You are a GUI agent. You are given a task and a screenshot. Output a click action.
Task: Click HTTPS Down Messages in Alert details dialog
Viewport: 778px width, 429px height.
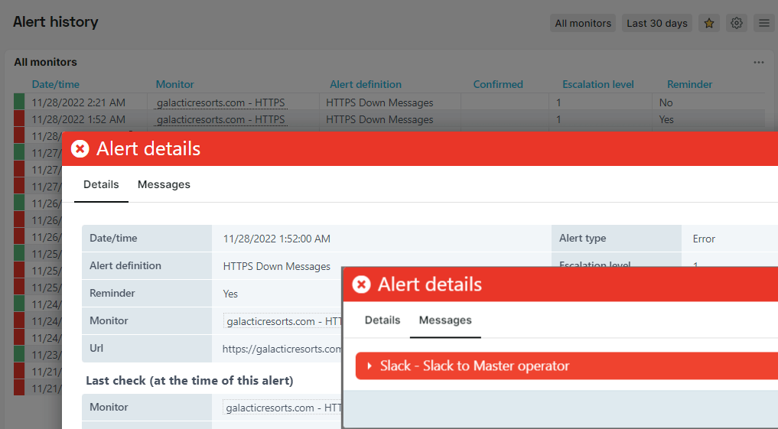tap(276, 266)
